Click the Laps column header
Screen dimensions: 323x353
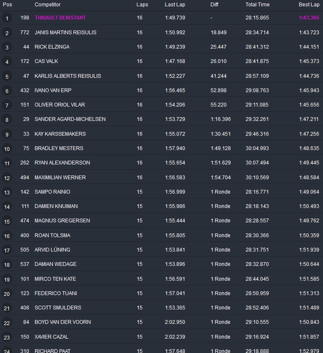tap(142, 5)
